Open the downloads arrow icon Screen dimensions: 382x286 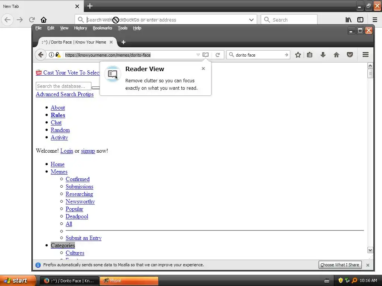pyautogui.click(x=323, y=55)
